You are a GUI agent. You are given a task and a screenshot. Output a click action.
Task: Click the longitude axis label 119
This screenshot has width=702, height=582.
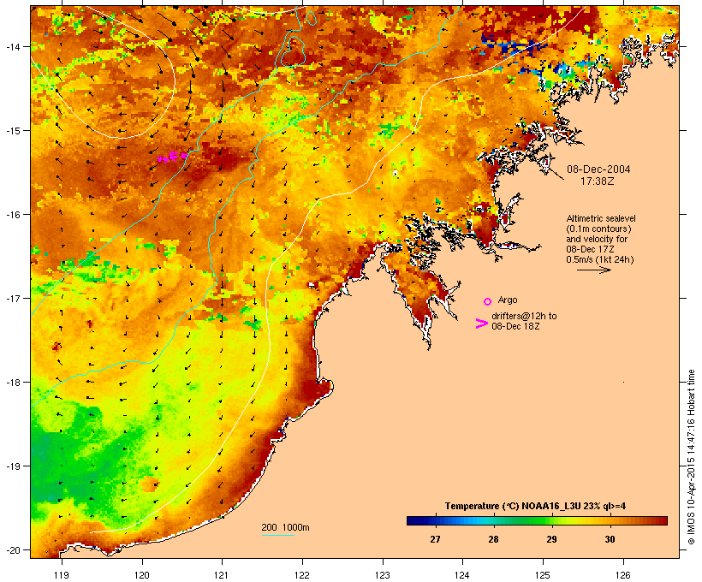click(x=62, y=575)
